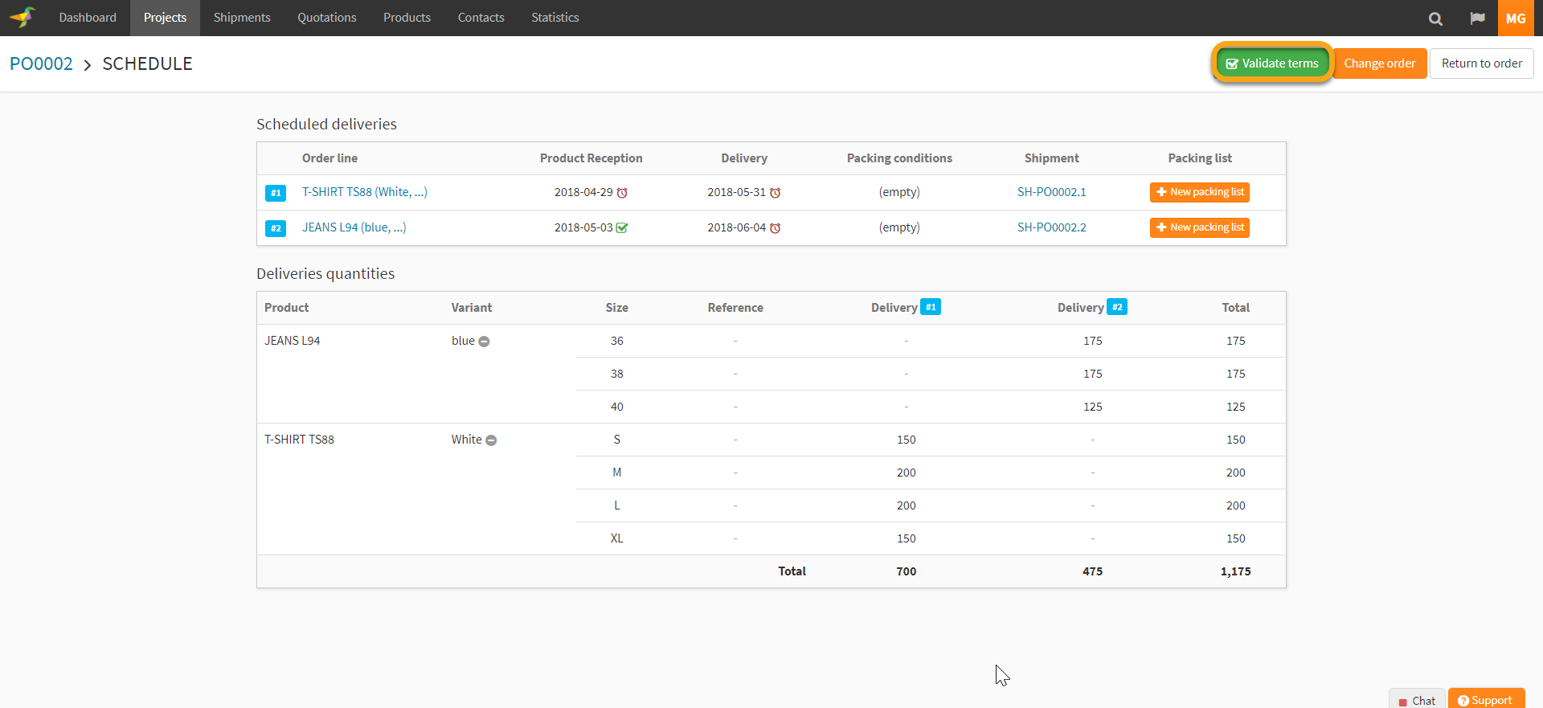Viewport: 1543px width, 708px height.
Task: Open the Chat widget
Action: point(1418,700)
